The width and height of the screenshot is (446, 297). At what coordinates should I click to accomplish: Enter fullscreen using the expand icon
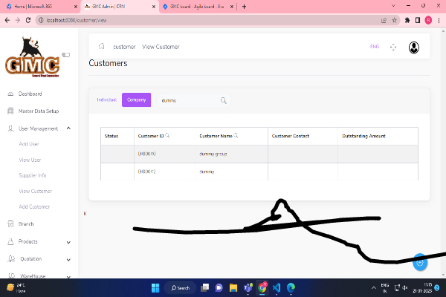click(393, 47)
